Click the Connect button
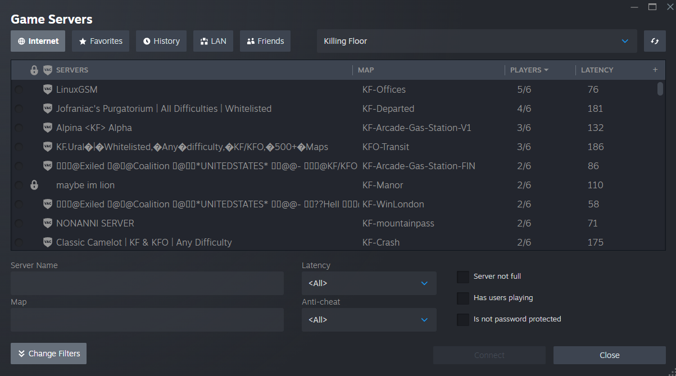Image resolution: width=676 pixels, height=376 pixels. 489,355
